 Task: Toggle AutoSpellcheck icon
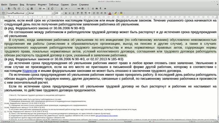44,9
